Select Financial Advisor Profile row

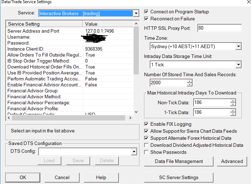click(70, 109)
